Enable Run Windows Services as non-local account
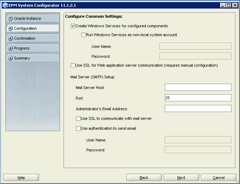Viewport: 240px width, 184px height. [x=83, y=35]
